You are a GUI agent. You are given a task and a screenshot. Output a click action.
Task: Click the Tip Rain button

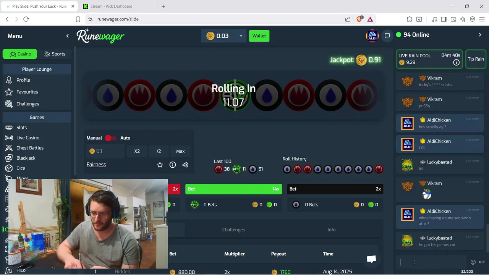pos(476,59)
